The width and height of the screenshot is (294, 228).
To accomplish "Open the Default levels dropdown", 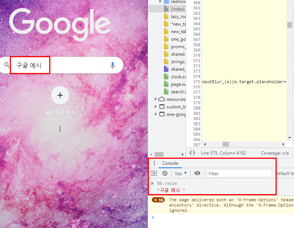I will click(285, 173).
